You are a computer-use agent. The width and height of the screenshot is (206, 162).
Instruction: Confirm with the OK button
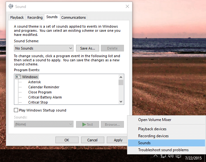coord(67,140)
